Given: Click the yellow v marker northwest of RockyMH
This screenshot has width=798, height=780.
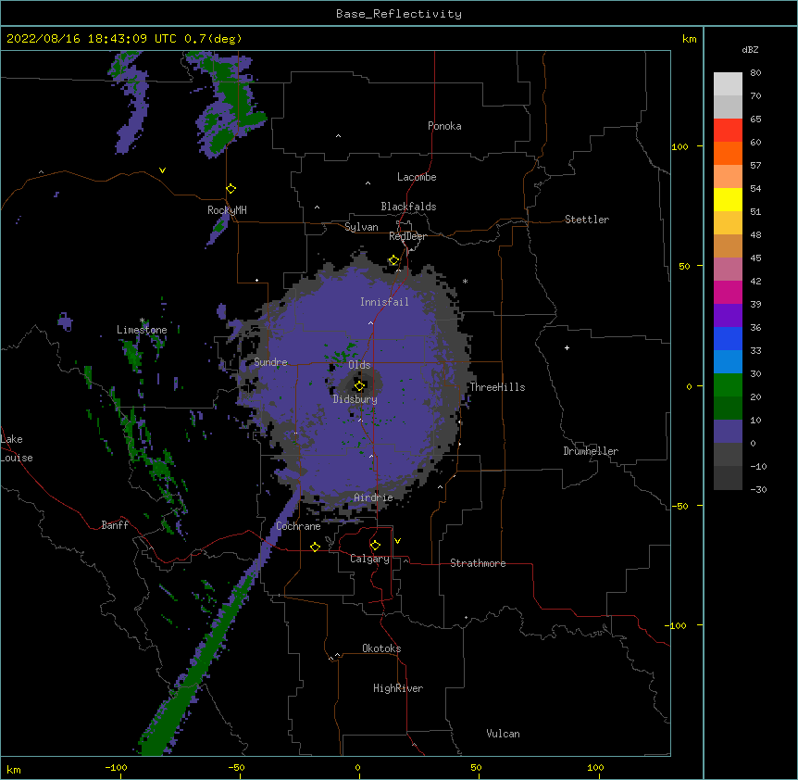Looking at the screenshot, I should tap(162, 170).
